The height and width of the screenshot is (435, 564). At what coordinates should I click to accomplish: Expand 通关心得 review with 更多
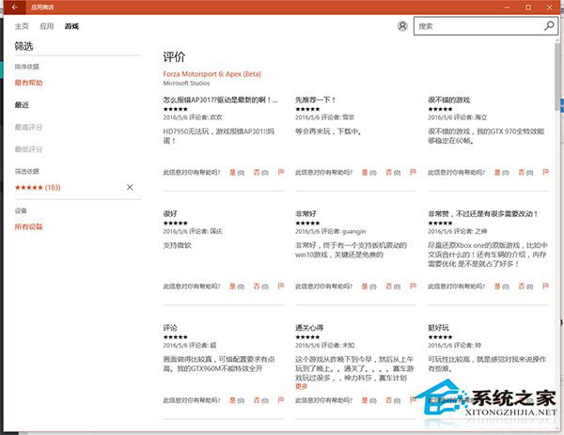tap(302, 386)
